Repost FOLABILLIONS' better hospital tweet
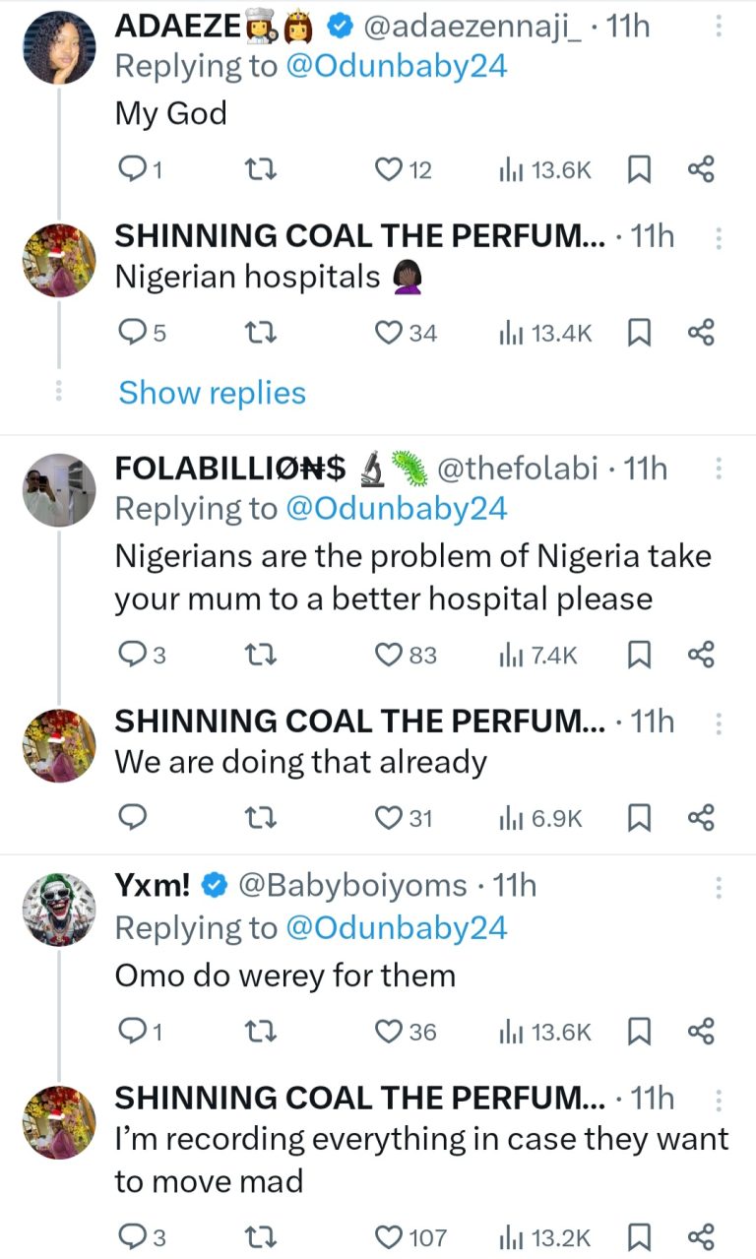756x1259 pixels. pyautogui.click(x=260, y=655)
